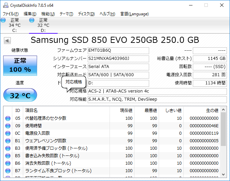230x181 pixels.
Task: Click the standard field ACS-2 | ATA8-ACS version 4c
Action: tap(157, 92)
